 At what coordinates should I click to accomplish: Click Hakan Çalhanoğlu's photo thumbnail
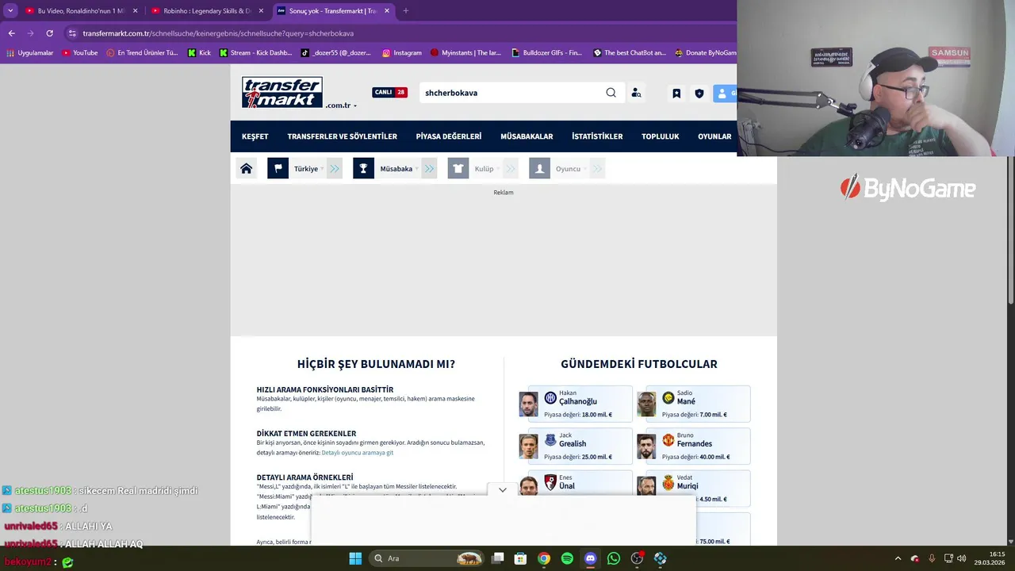tap(528, 404)
